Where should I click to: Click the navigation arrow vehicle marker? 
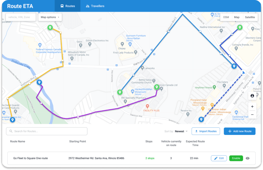pos(244,72)
